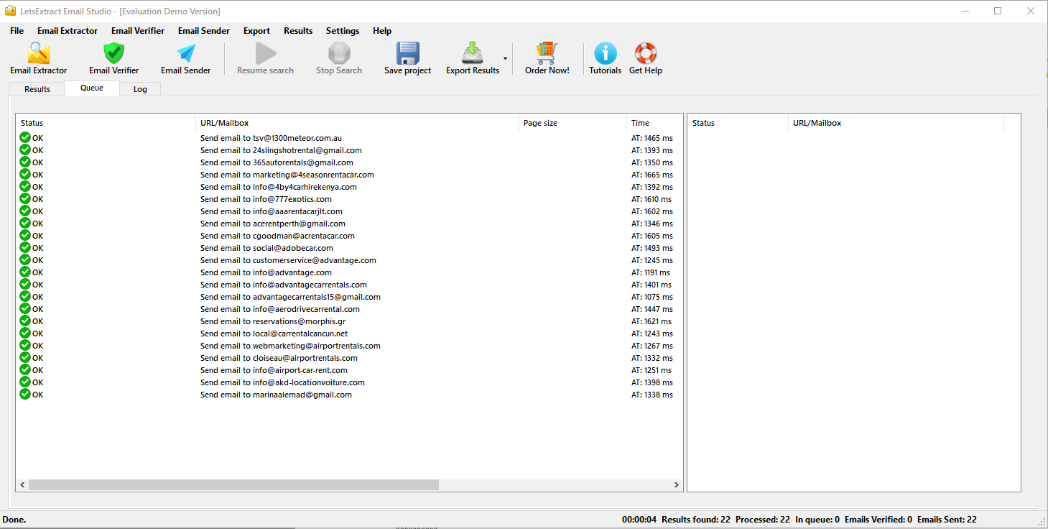Expand the Export Results dropdown arrow
This screenshot has width=1048, height=529.
[505, 59]
